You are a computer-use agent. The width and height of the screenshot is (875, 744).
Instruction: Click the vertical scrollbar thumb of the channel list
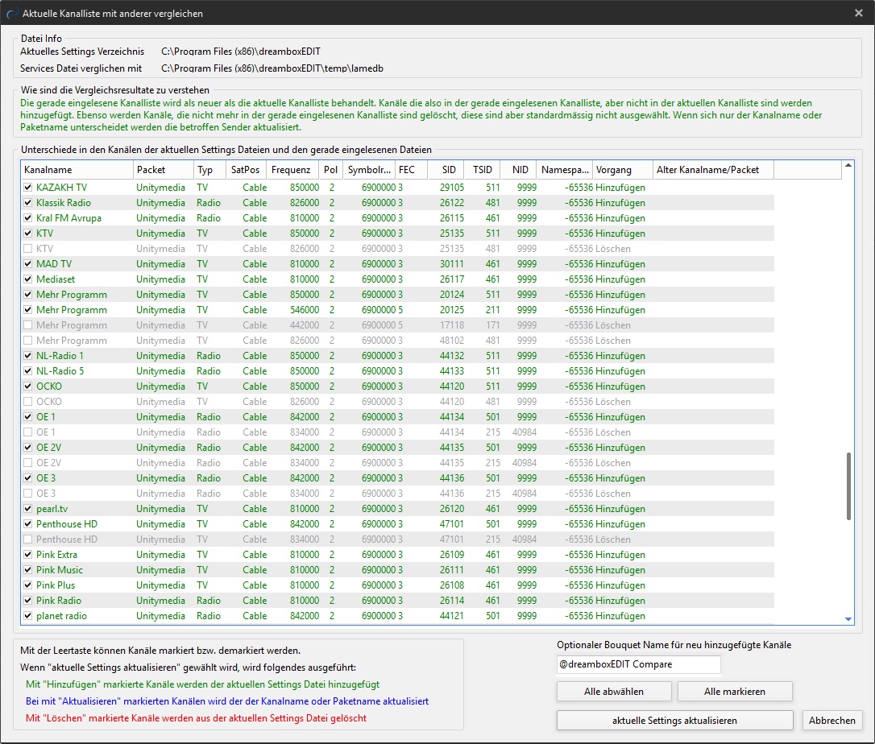point(848,486)
